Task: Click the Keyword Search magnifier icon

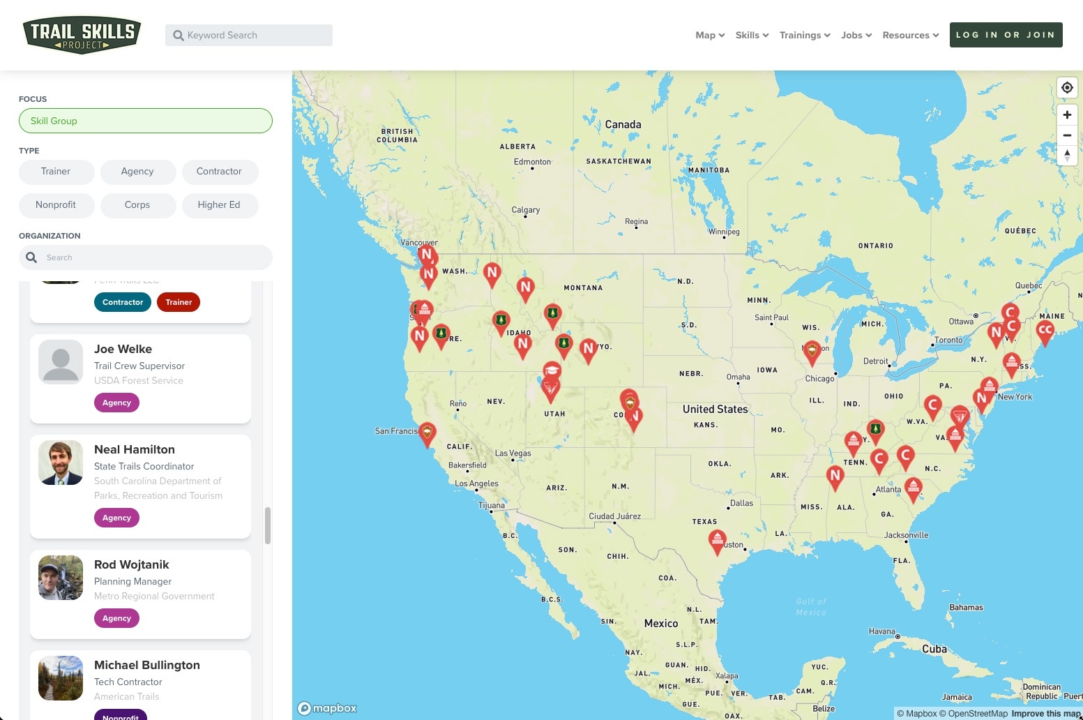Action: tap(179, 36)
